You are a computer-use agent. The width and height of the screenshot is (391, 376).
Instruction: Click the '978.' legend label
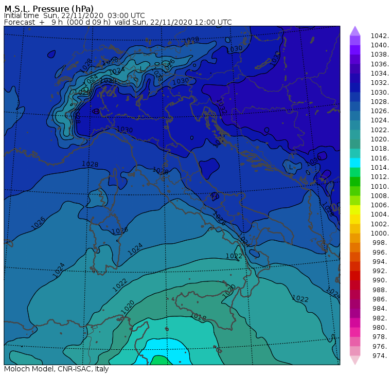click(381, 336)
